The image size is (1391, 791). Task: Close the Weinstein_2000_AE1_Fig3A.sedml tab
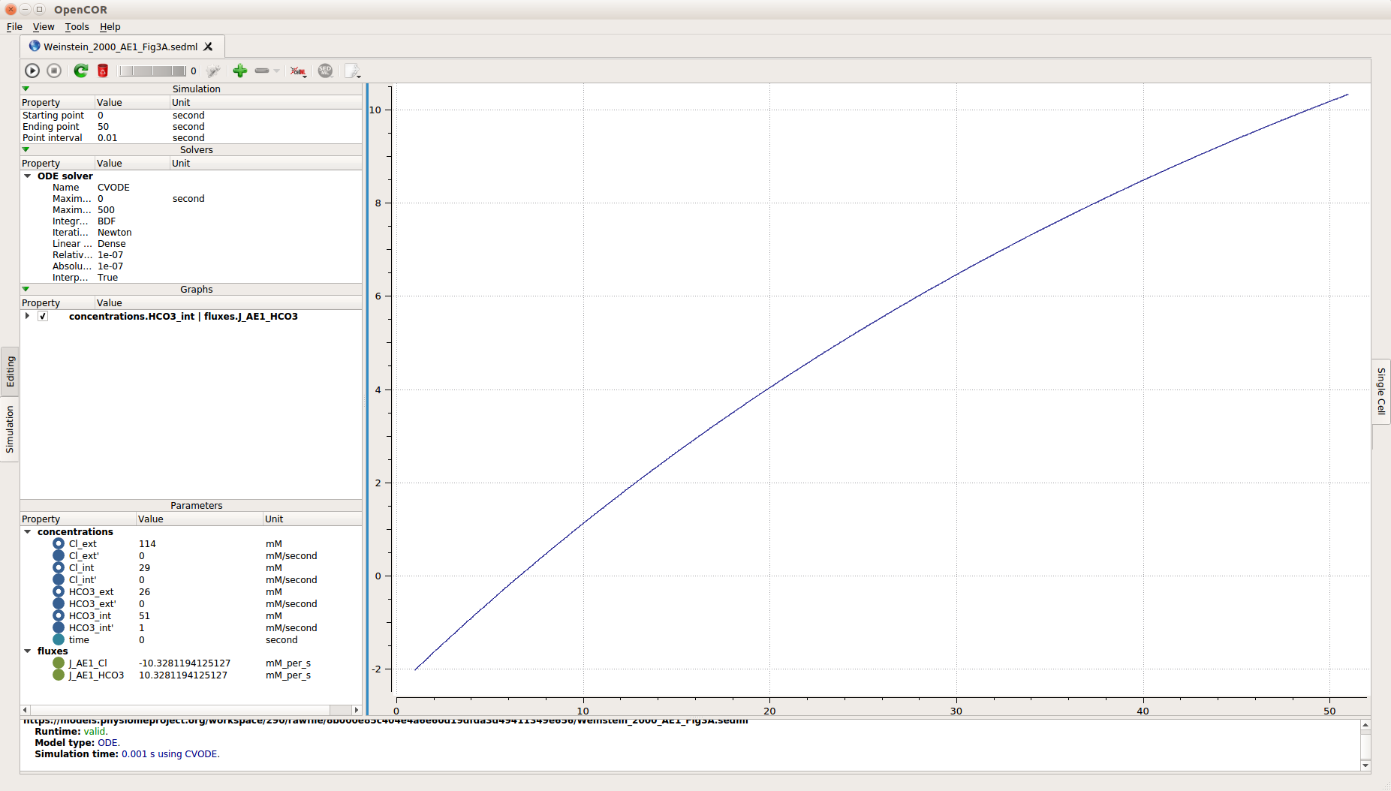coord(208,47)
